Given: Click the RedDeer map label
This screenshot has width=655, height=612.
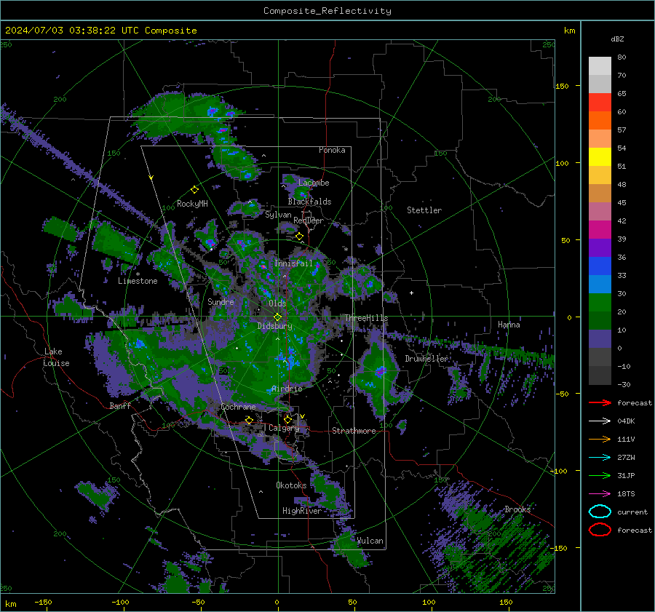Looking at the screenshot, I should [309, 220].
